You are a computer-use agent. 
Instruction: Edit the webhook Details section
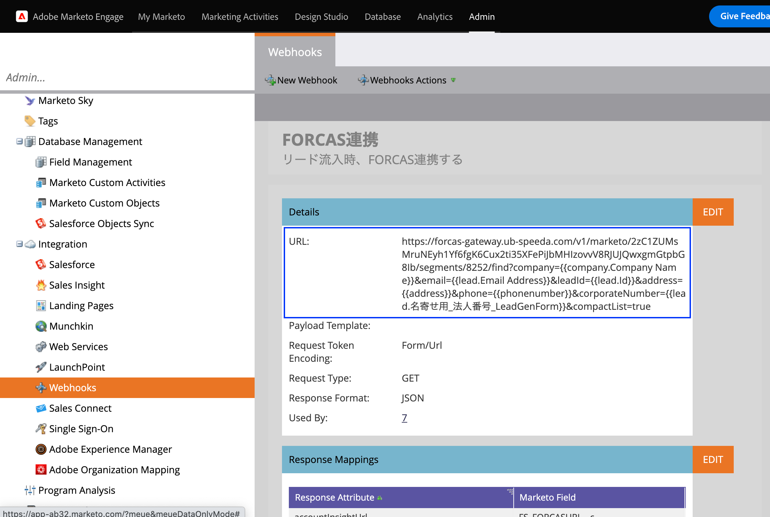click(713, 212)
